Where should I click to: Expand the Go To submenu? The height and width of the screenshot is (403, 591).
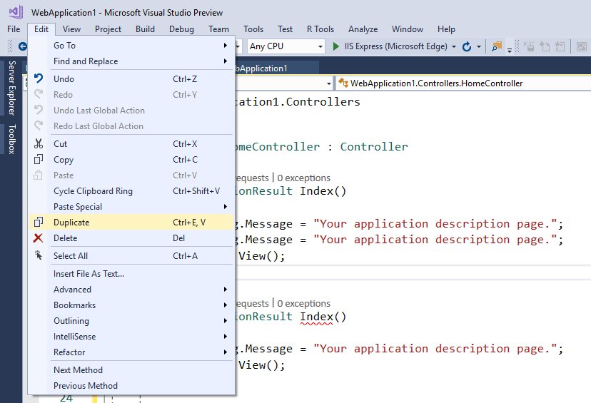[x=131, y=45]
